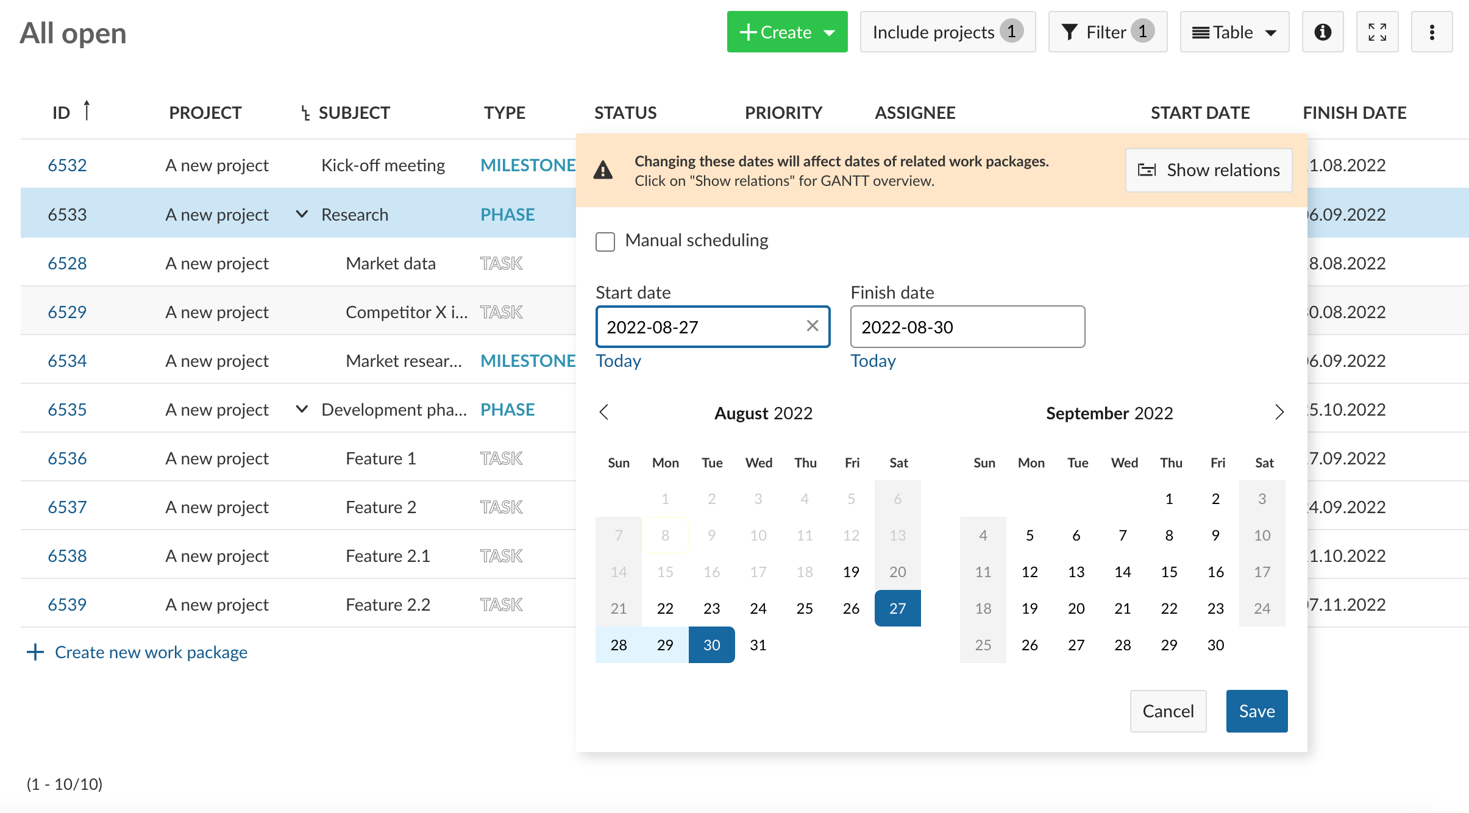Click the Cancel button
Image resolution: width=1469 pixels, height=813 pixels.
click(1168, 711)
